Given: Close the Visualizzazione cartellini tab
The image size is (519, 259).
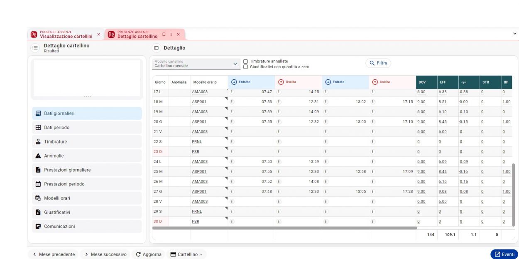Looking at the screenshot, I should tap(98, 35).
